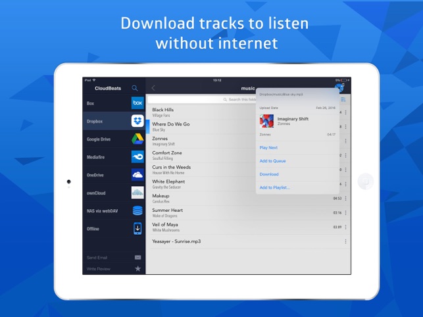423x317 pixels.
Task: Open options menu for Yeasayer - Sunrise.mp3
Action: pos(345,241)
